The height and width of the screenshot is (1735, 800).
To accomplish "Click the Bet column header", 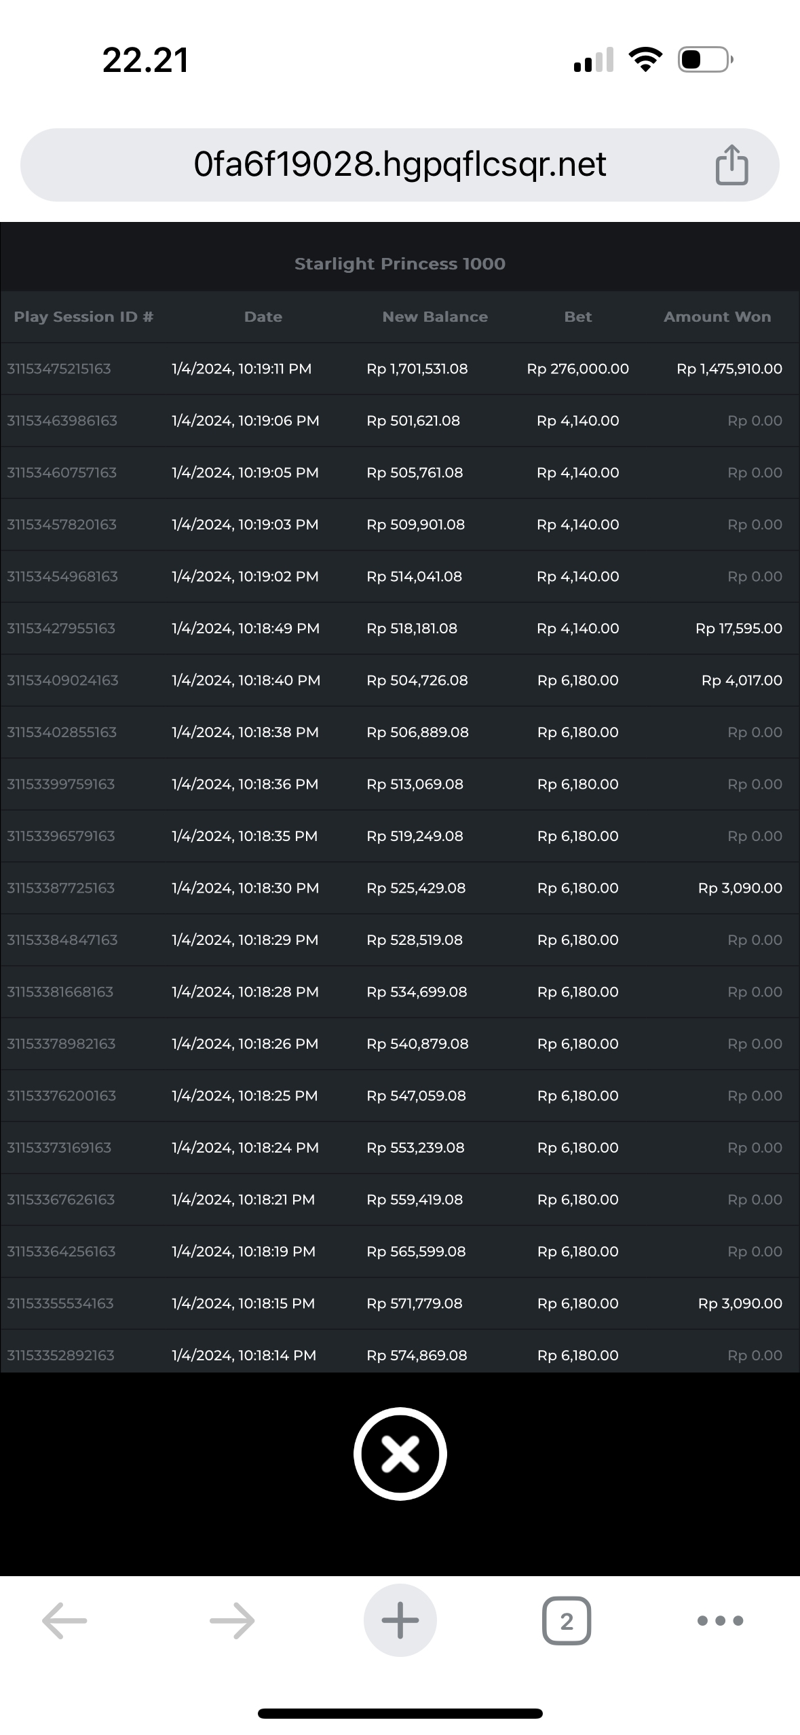I will coord(578,317).
